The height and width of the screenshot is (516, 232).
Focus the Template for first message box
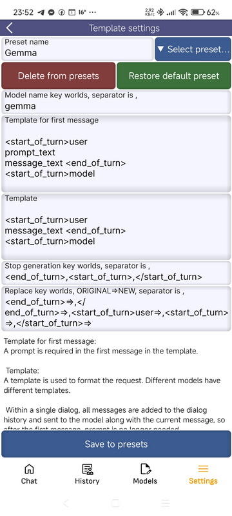click(x=116, y=154)
